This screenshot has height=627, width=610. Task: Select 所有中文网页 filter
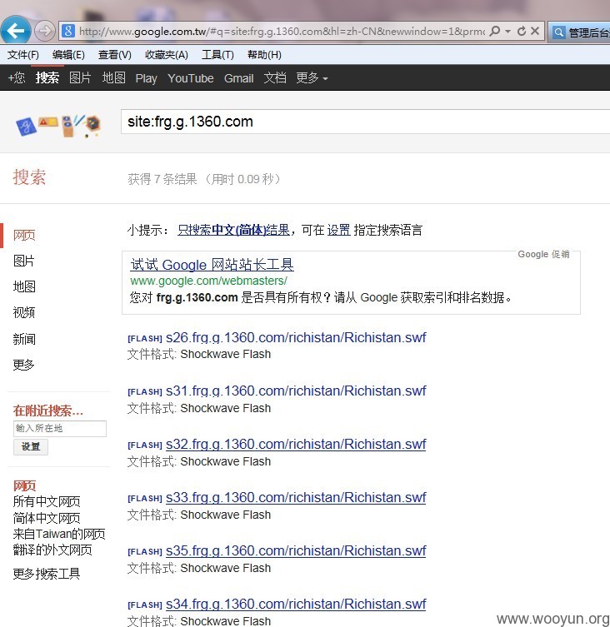47,501
